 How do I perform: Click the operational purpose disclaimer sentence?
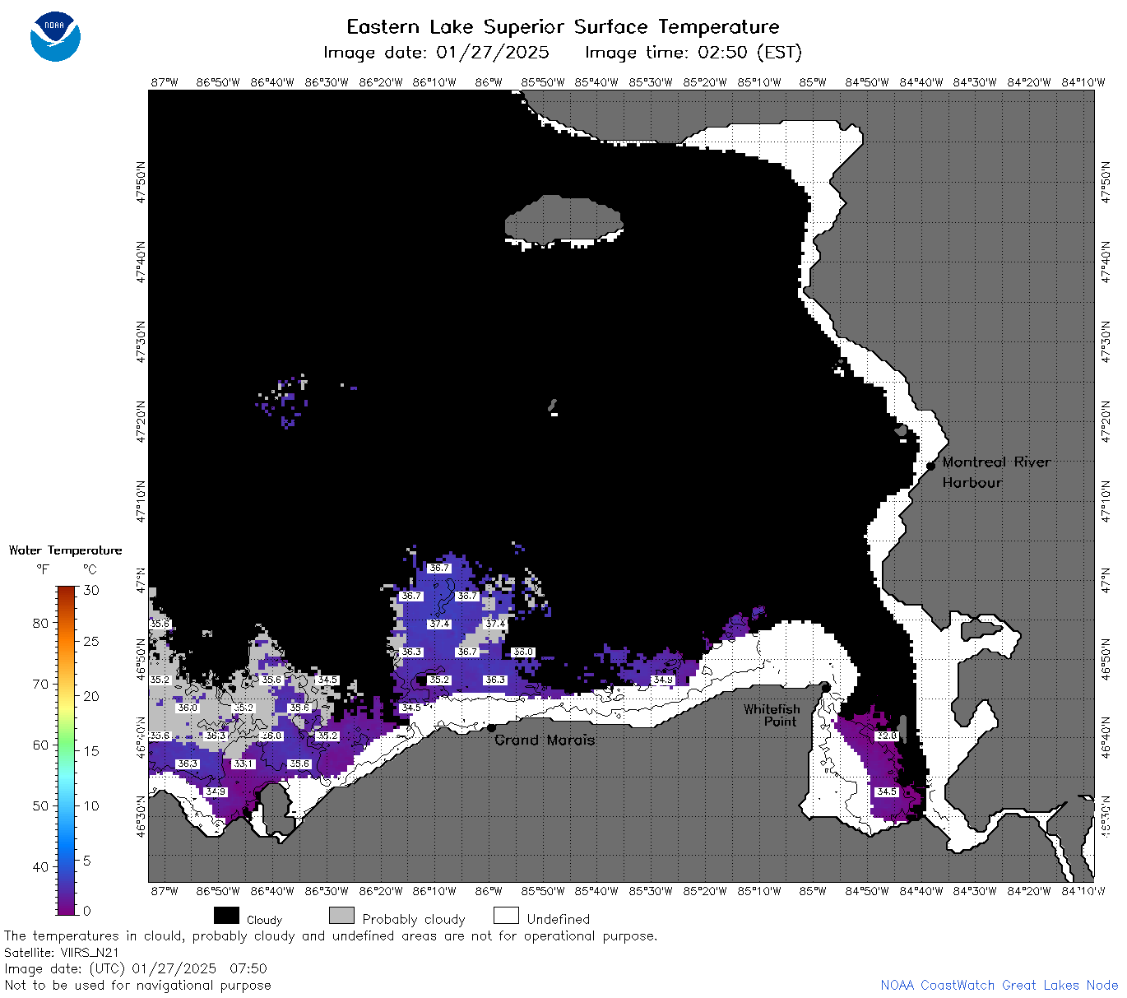coord(331,935)
